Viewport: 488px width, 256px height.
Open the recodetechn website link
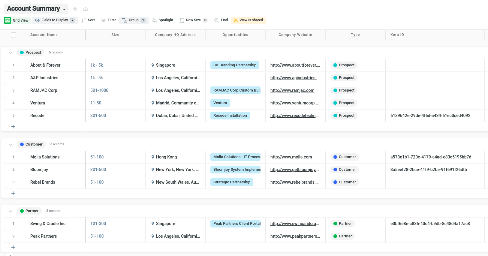pyautogui.click(x=294, y=116)
